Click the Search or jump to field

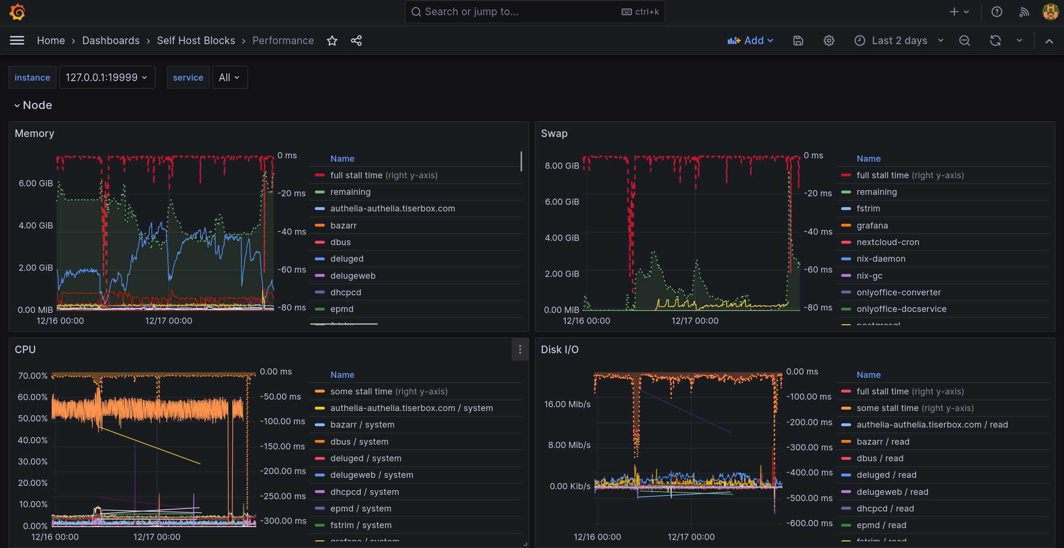pyautogui.click(x=534, y=11)
